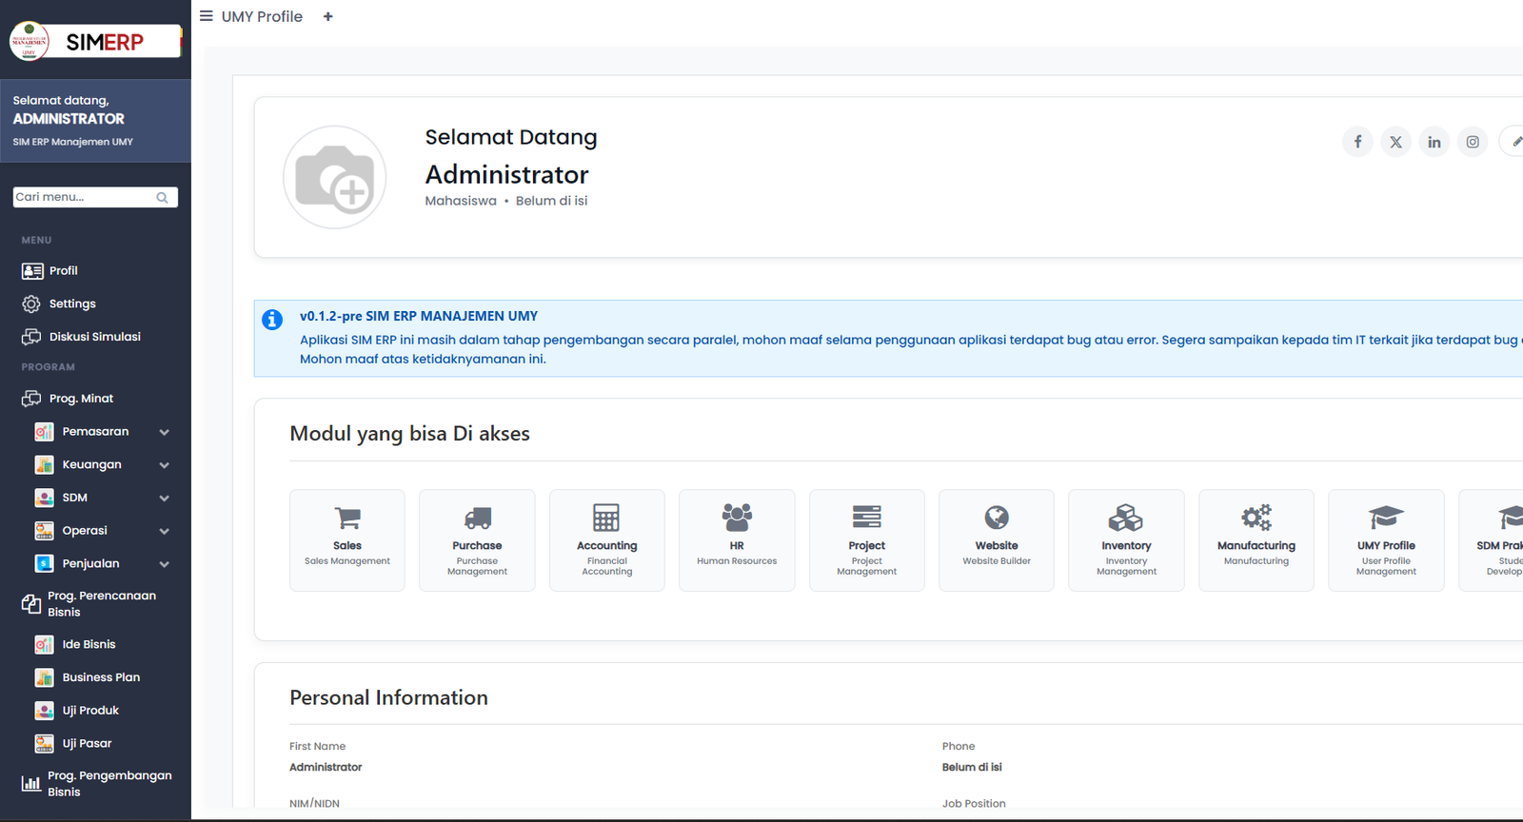1523x822 pixels.
Task: Go to Settings in sidebar
Action: (72, 304)
